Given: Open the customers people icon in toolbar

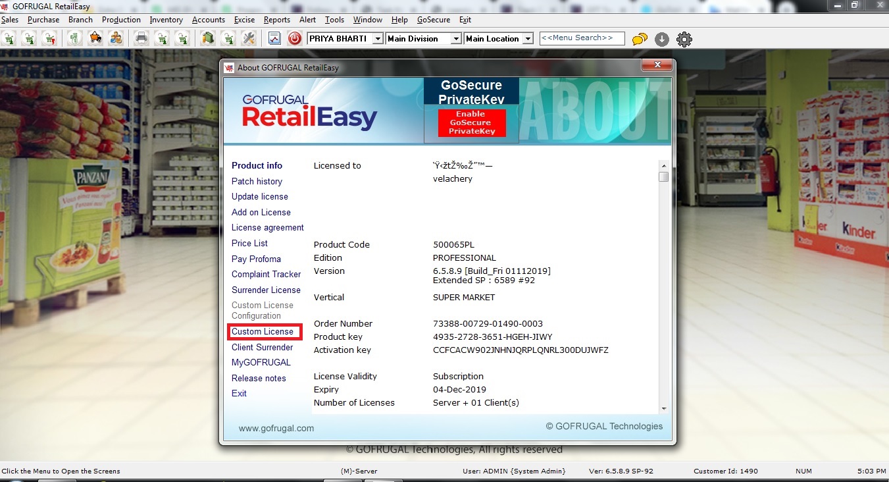Looking at the screenshot, I should tap(116, 38).
